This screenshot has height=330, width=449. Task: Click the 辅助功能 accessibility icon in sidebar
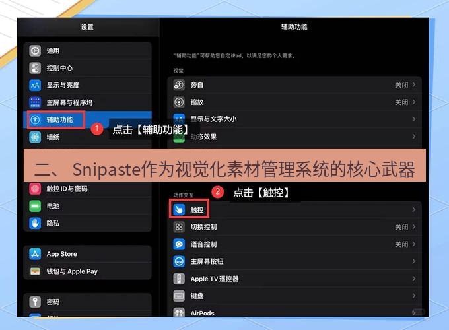click(35, 119)
